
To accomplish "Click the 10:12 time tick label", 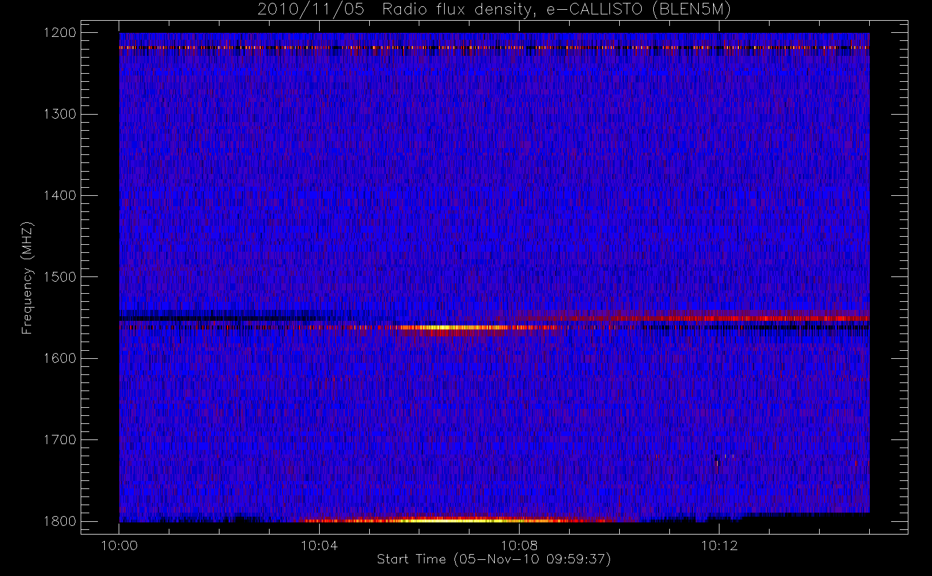I will pyautogui.click(x=719, y=545).
